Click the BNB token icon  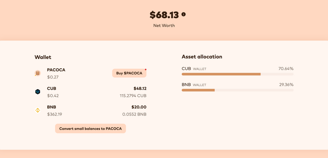coord(38,110)
